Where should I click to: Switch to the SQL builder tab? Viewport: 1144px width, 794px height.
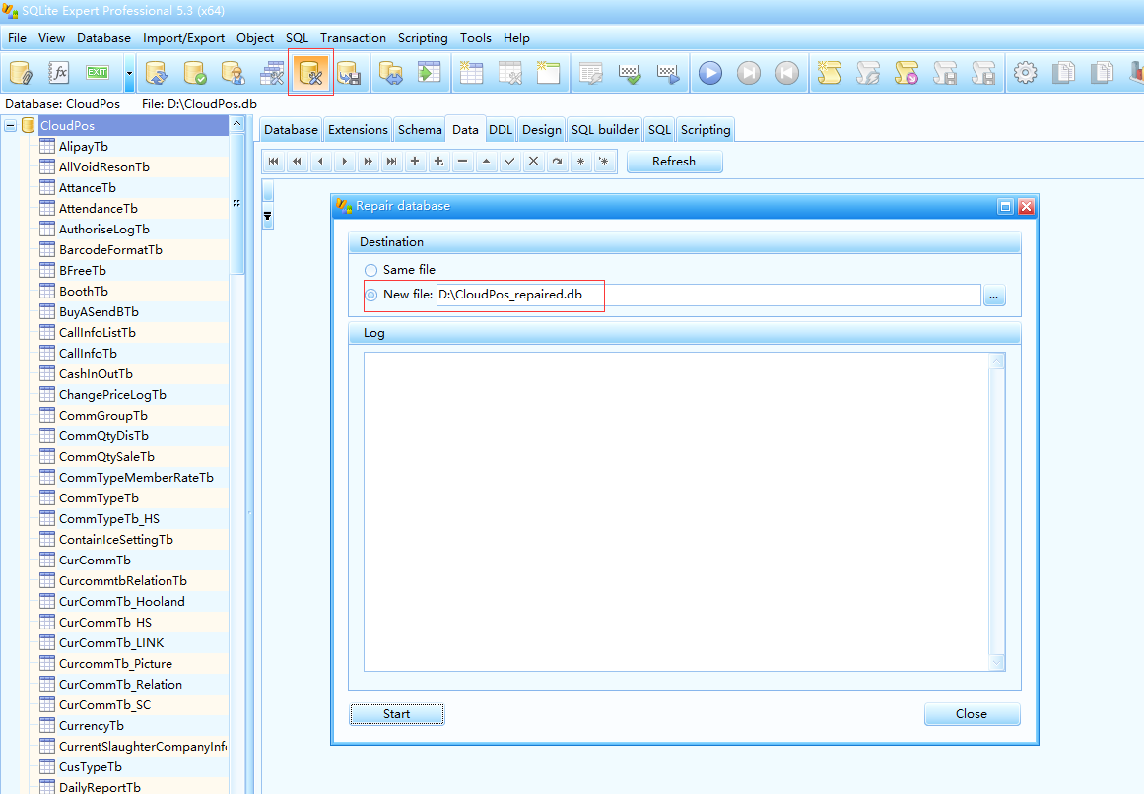click(605, 130)
